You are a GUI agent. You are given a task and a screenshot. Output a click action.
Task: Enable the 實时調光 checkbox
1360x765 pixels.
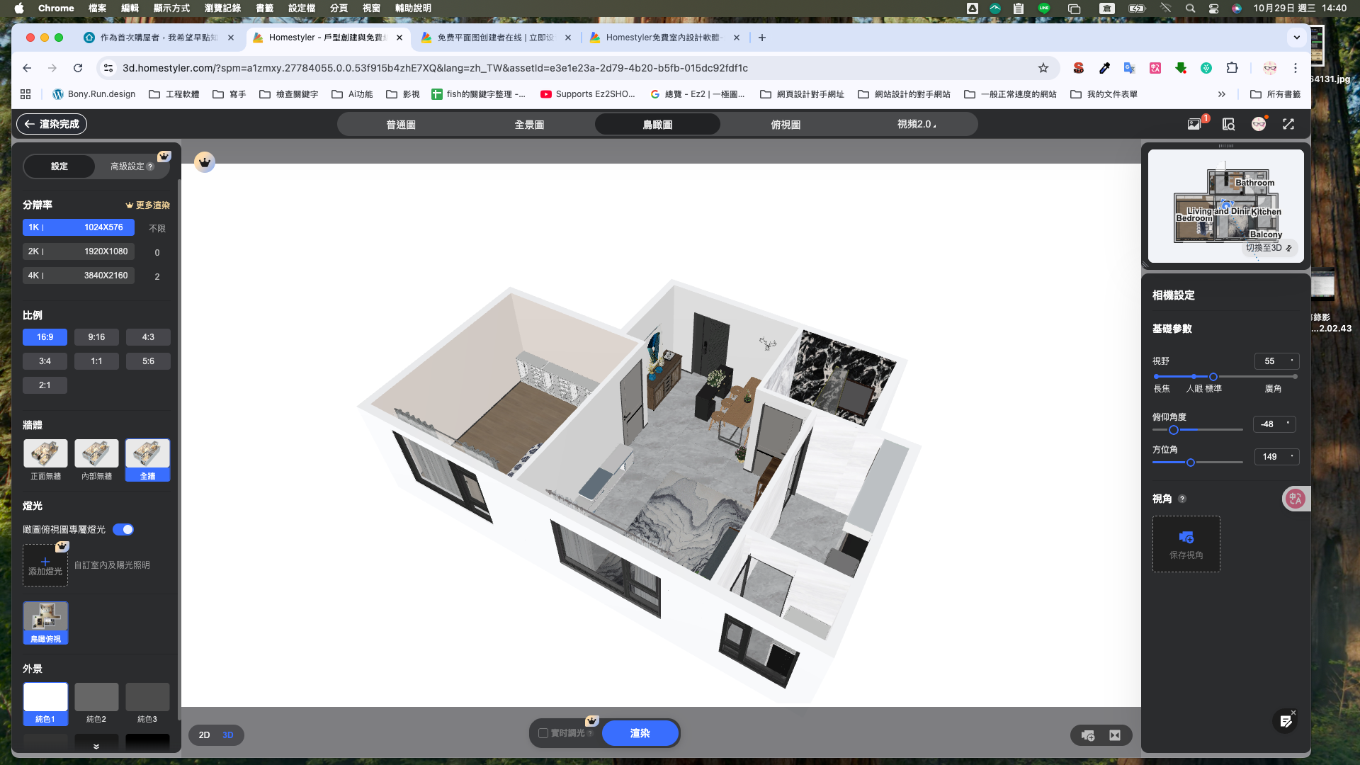[x=543, y=733]
